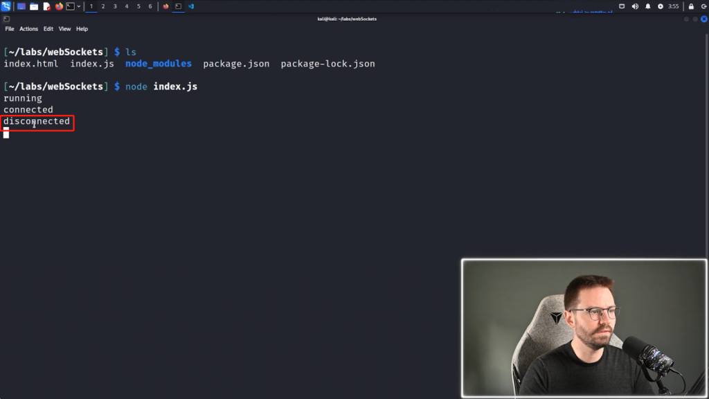
Task: Switch to workspace 3
Action: 115,6
